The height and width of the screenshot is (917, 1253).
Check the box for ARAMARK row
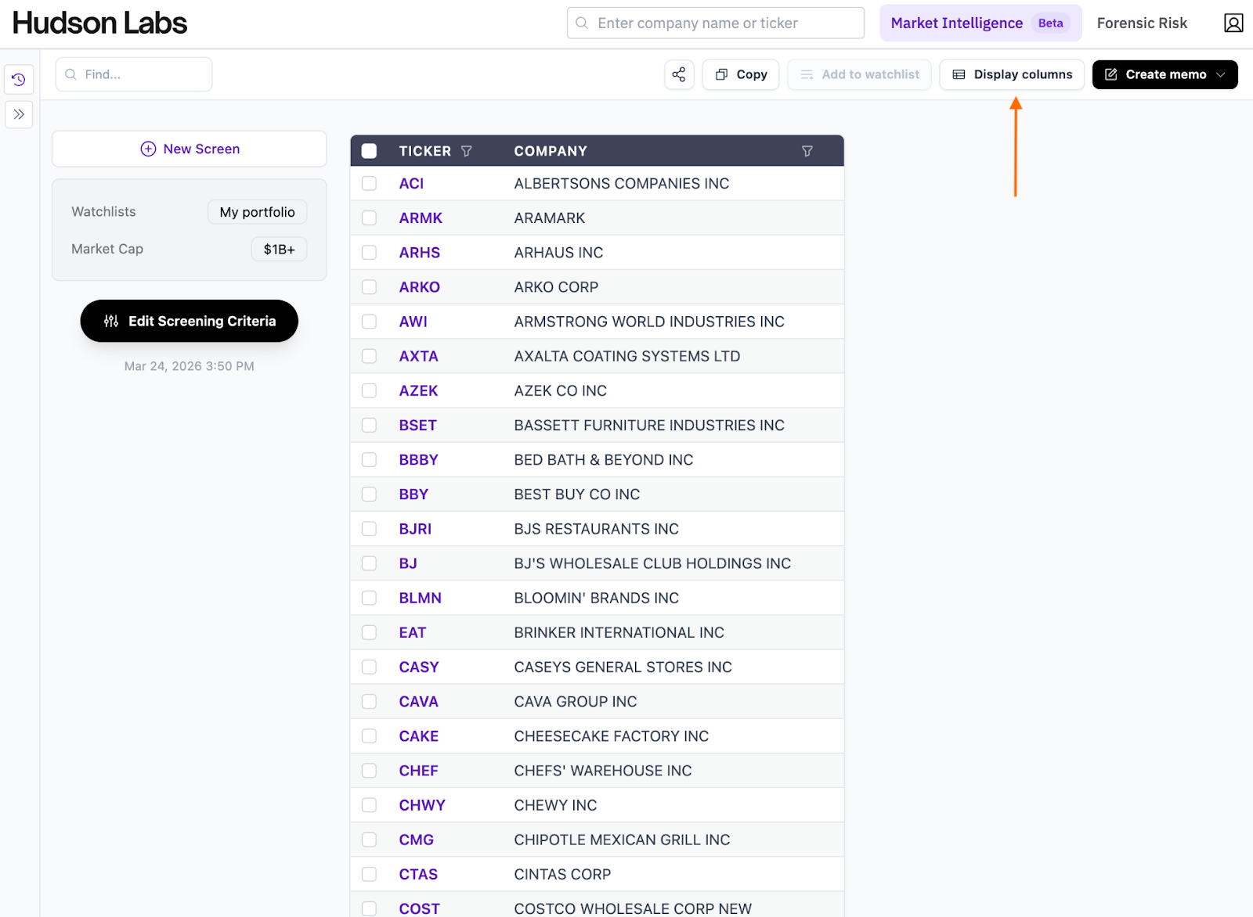pyautogui.click(x=369, y=218)
